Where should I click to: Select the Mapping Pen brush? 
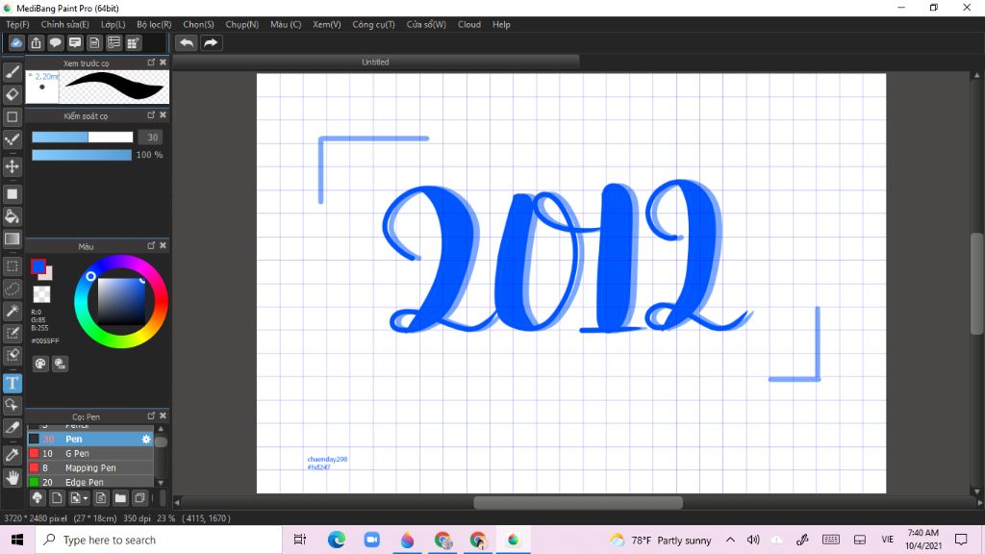(x=89, y=468)
